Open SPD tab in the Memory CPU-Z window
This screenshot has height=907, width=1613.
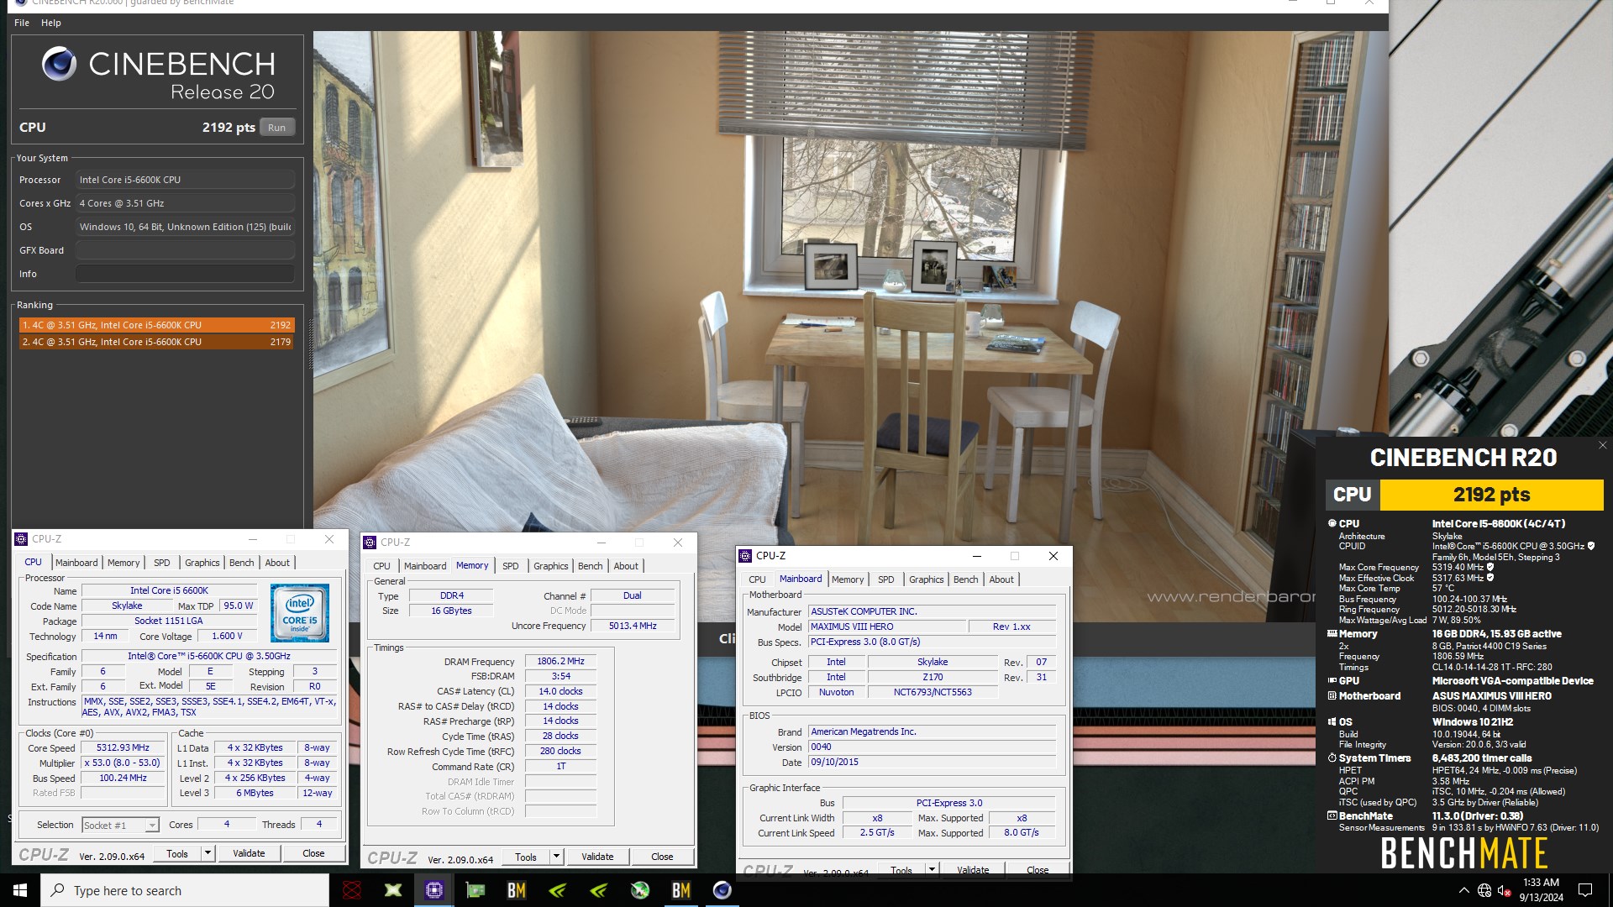[x=511, y=566]
